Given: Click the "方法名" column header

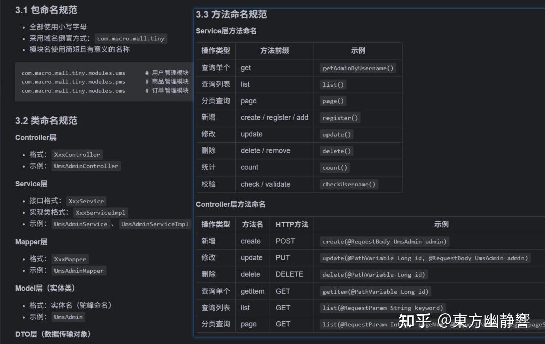Looking at the screenshot, I should click(x=252, y=224).
